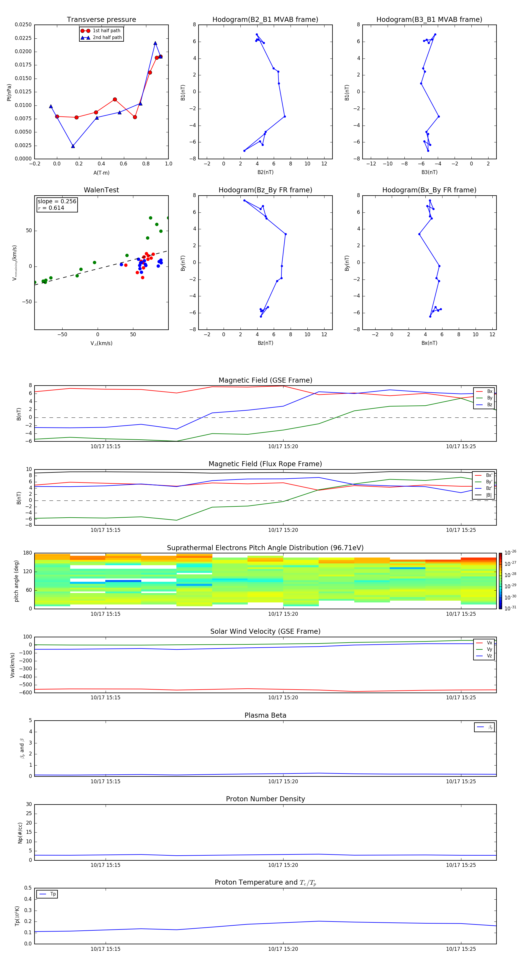Image resolution: width=531 pixels, height=975 pixels.
Task: Click the 'Np(#/cc)' y-axis label
Action: 20,833
